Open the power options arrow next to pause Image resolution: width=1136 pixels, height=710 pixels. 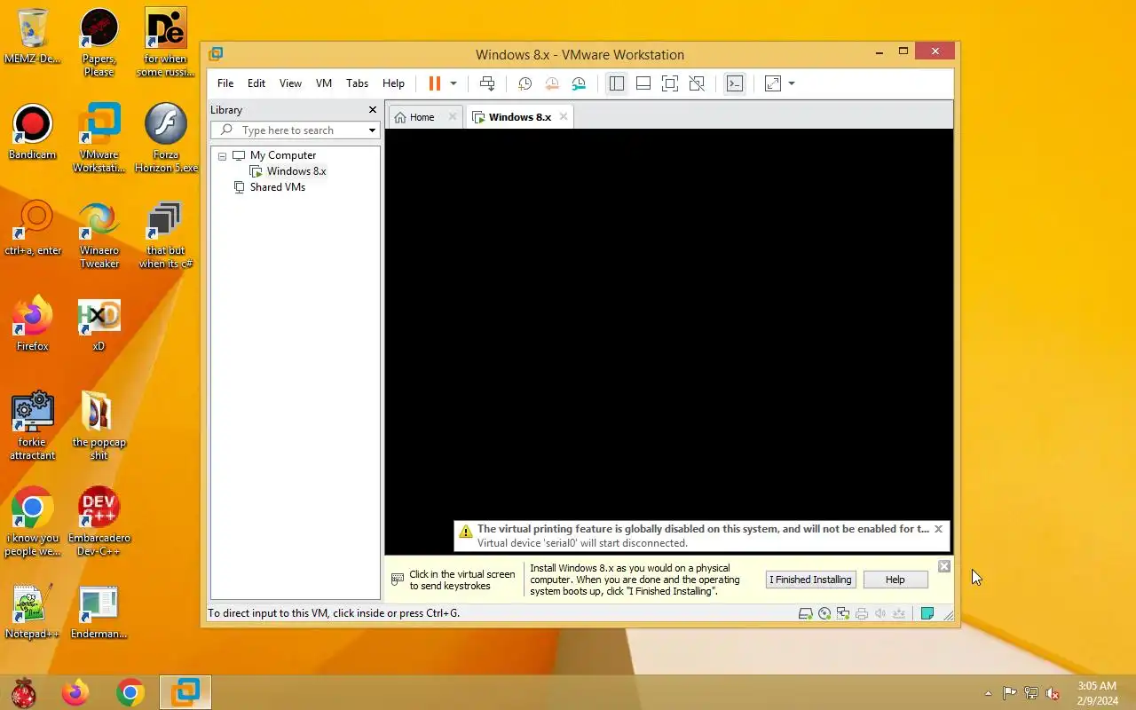[454, 83]
